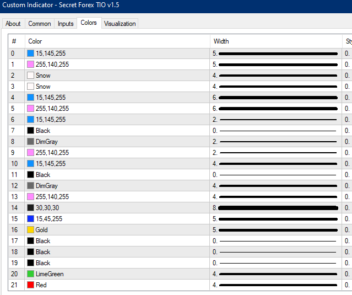
Task: Select the 30,30,30 dark swatch in row 14
Action: (x=30, y=207)
